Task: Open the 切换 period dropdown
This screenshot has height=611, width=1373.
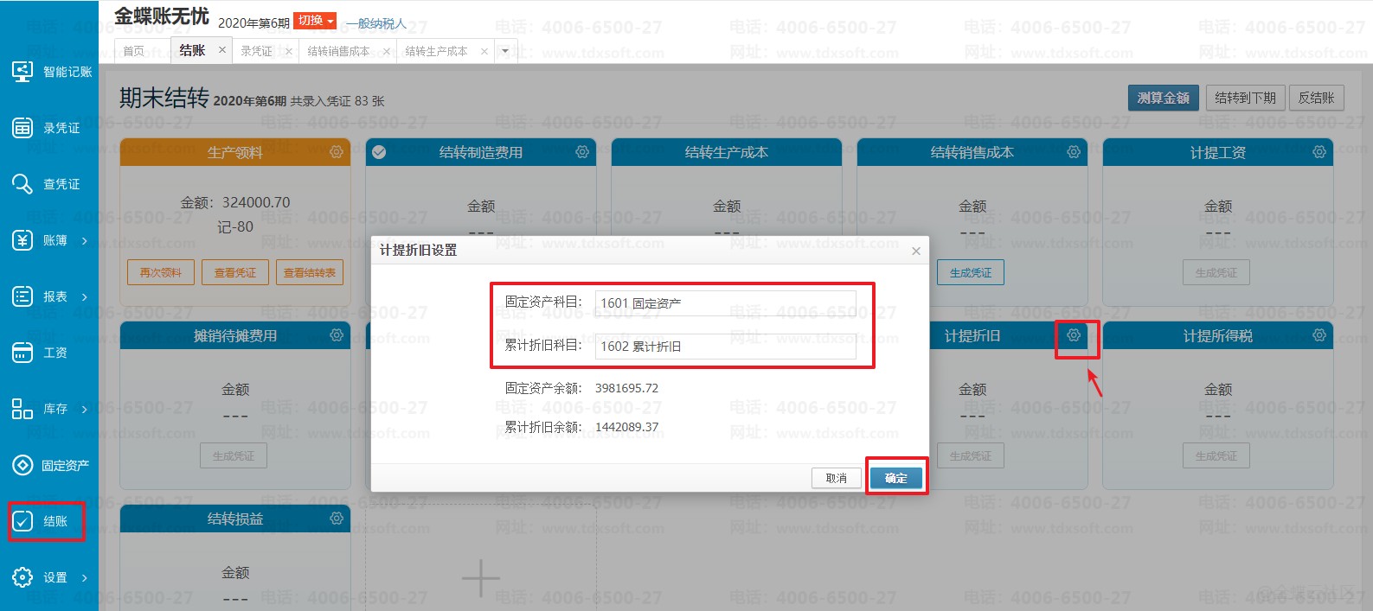Action: point(315,21)
